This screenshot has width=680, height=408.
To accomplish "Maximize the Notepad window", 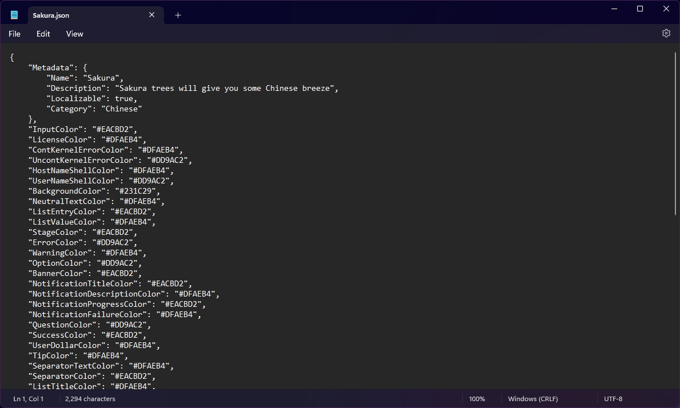I will pyautogui.click(x=640, y=9).
